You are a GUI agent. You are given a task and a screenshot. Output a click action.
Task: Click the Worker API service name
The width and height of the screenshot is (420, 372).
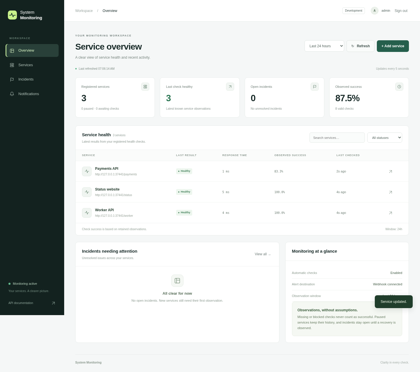[104, 210]
